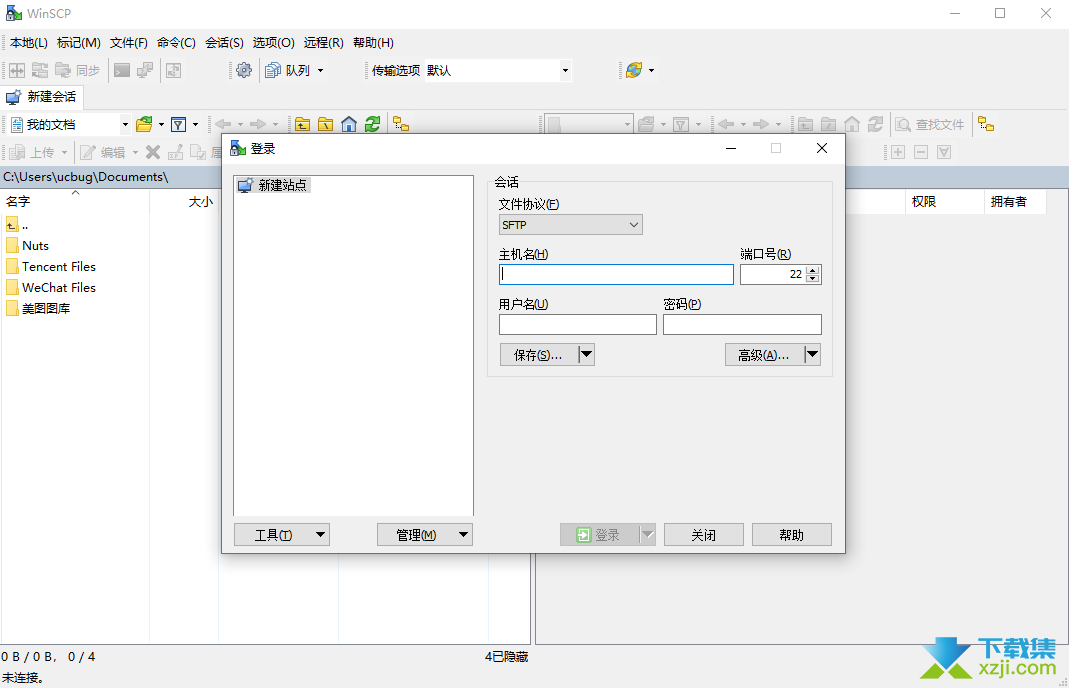Click the remote find files (查找文件) icon
The width and height of the screenshot is (1069, 688).
pos(930,124)
